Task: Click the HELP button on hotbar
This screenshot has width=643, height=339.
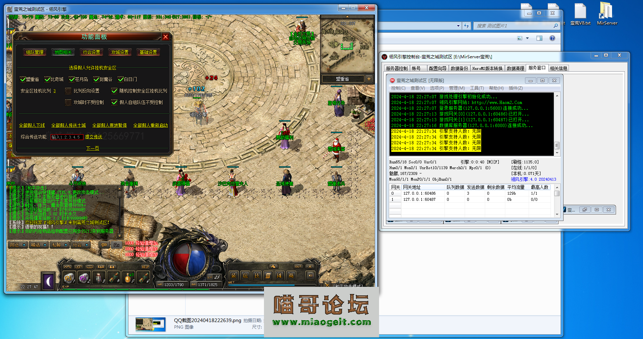Action: pyautogui.click(x=145, y=267)
